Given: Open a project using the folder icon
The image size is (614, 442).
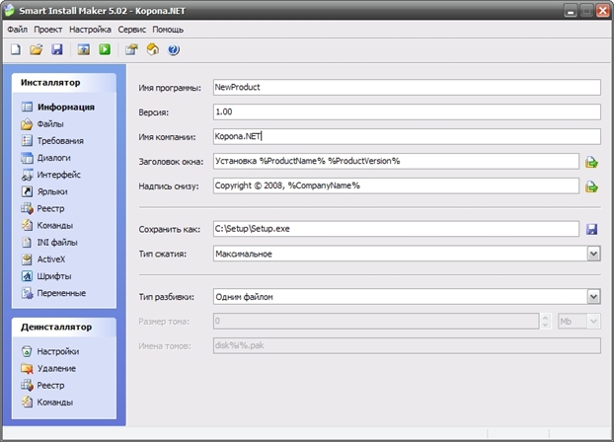Looking at the screenshot, I should tap(36, 49).
